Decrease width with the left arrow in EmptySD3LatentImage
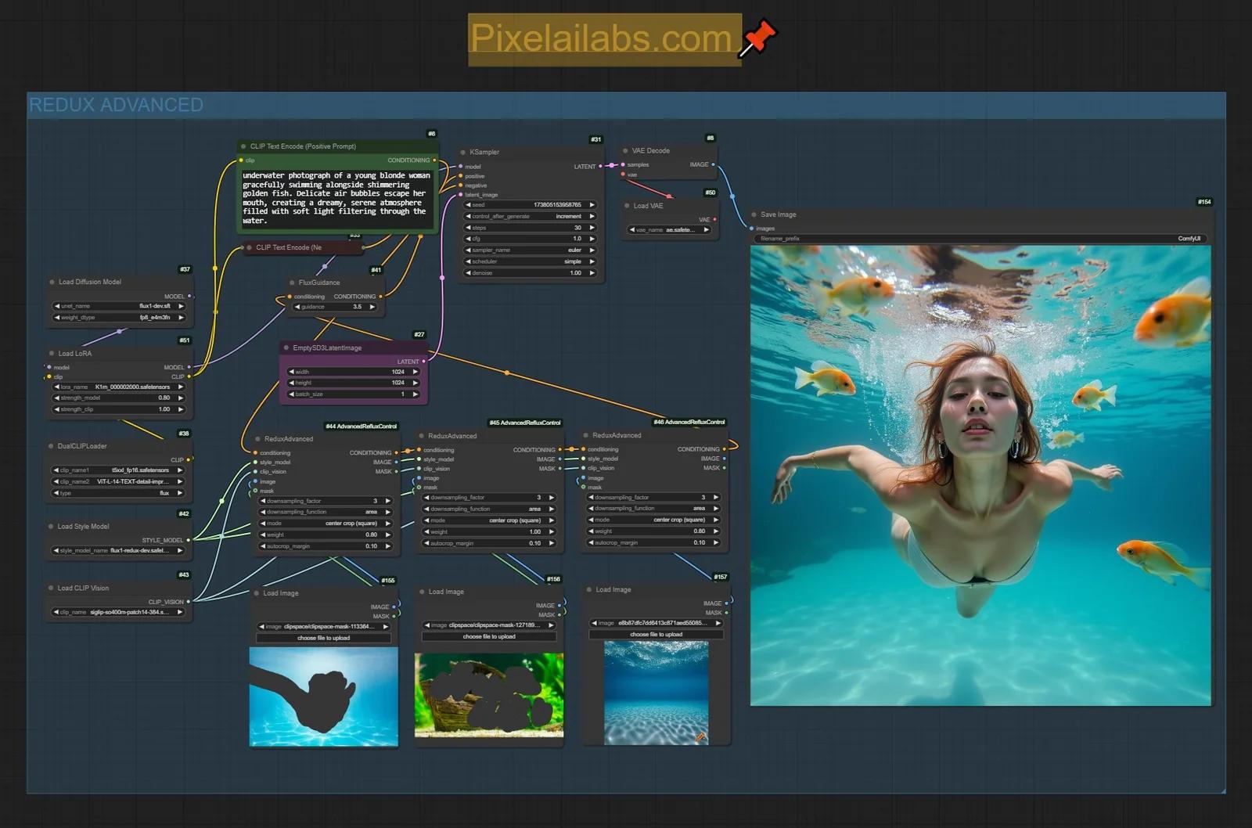This screenshot has height=828, width=1252. point(291,372)
